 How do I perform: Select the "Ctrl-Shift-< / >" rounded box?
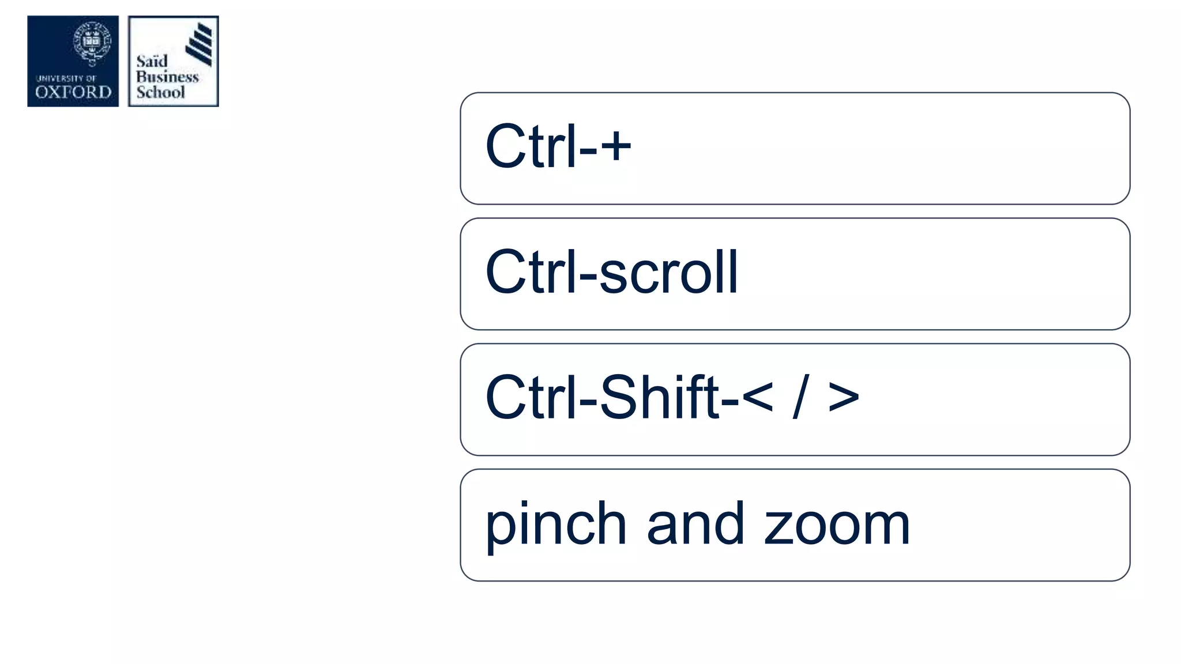[x=795, y=399]
